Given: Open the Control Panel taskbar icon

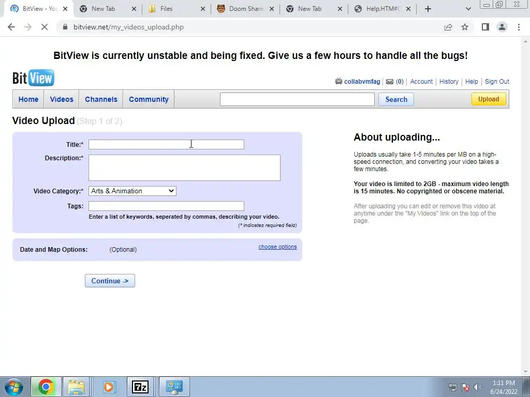Looking at the screenshot, I should [174, 387].
